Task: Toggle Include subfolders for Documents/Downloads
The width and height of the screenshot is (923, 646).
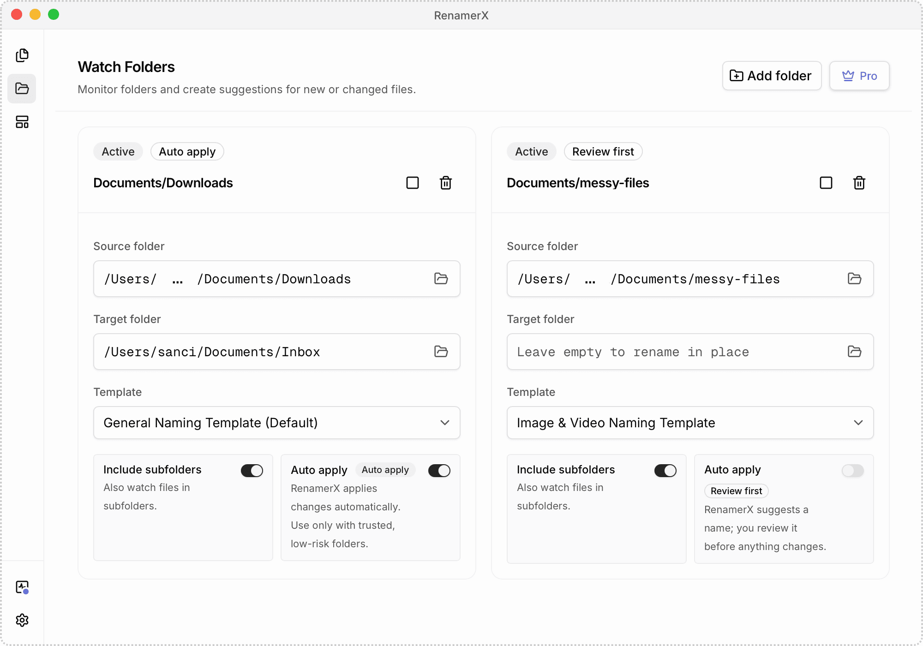Action: (252, 471)
